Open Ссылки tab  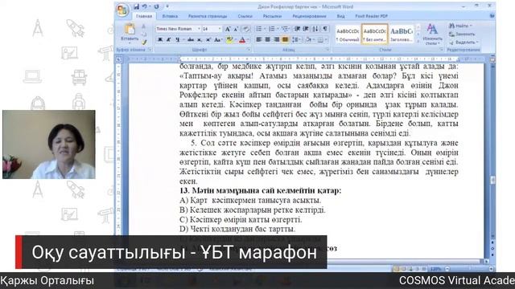245,16
